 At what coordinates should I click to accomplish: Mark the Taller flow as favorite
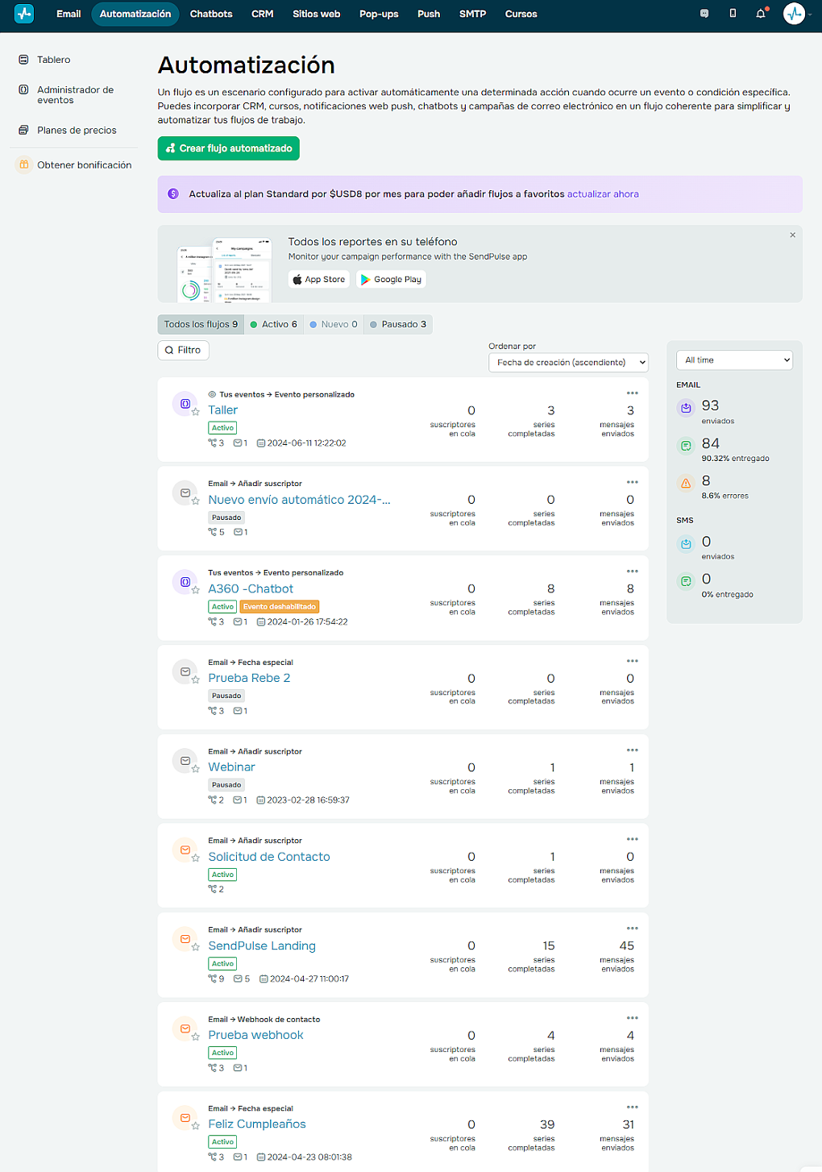tap(195, 412)
